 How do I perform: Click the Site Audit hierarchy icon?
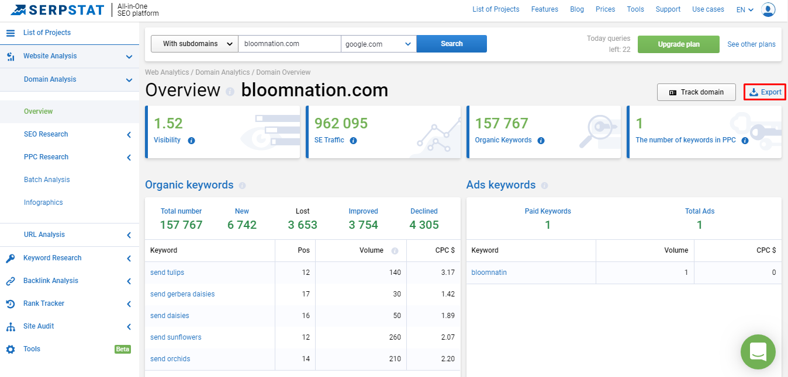pos(11,326)
